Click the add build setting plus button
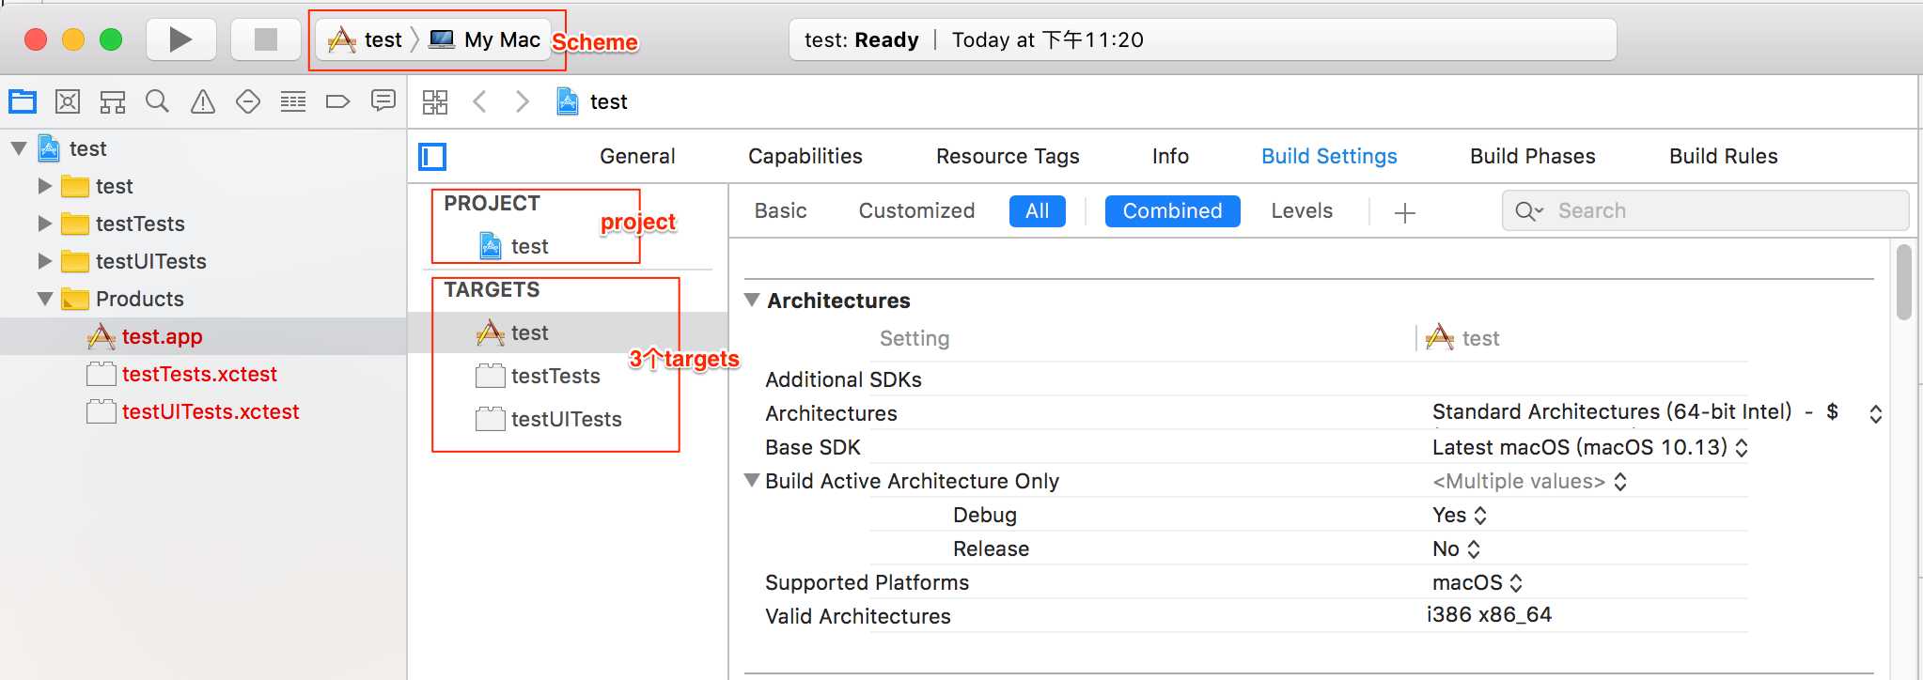This screenshot has height=680, width=1923. coord(1405,213)
